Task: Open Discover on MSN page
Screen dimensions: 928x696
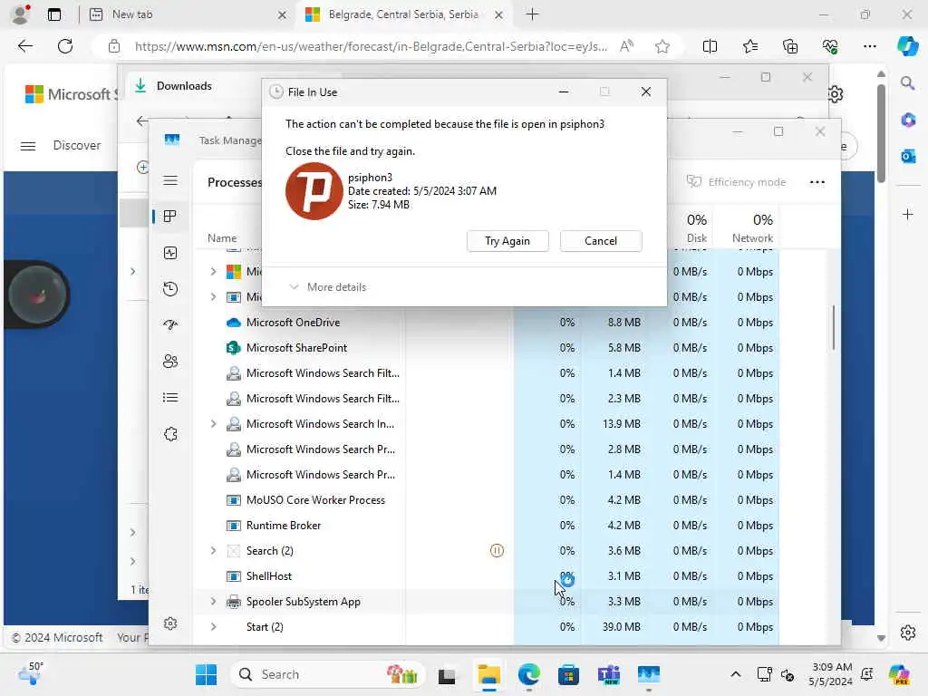Action: [x=77, y=146]
